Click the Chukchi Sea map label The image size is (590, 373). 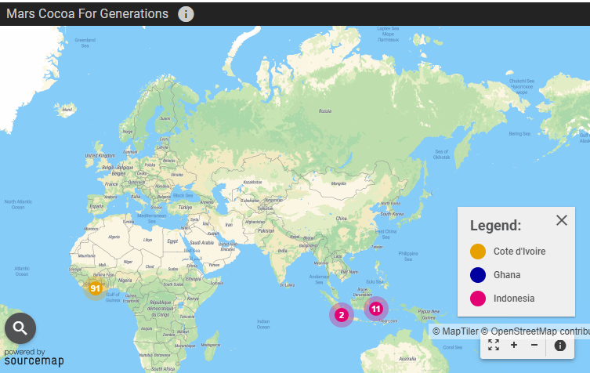[522, 86]
